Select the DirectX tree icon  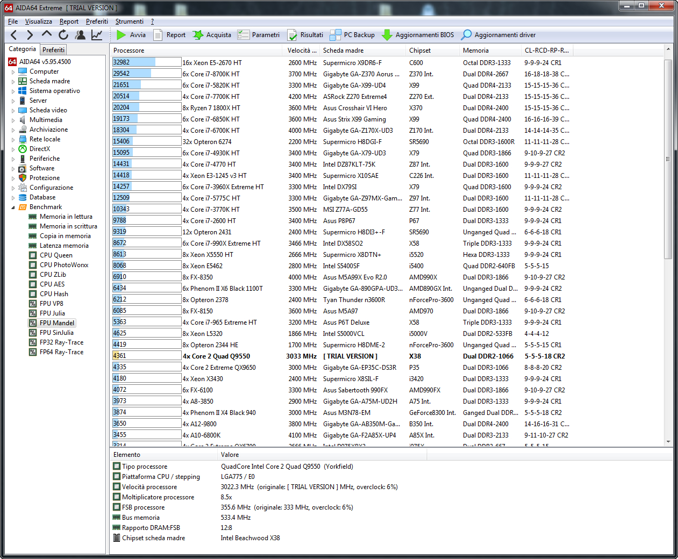click(23, 149)
